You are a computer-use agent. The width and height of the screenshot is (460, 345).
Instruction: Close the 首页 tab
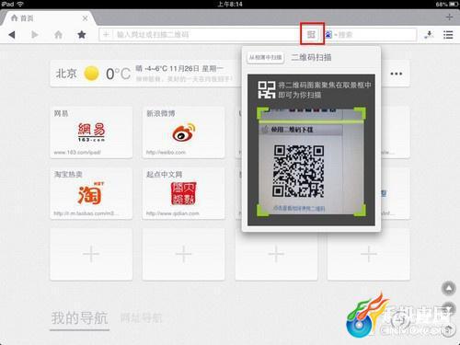click(85, 18)
